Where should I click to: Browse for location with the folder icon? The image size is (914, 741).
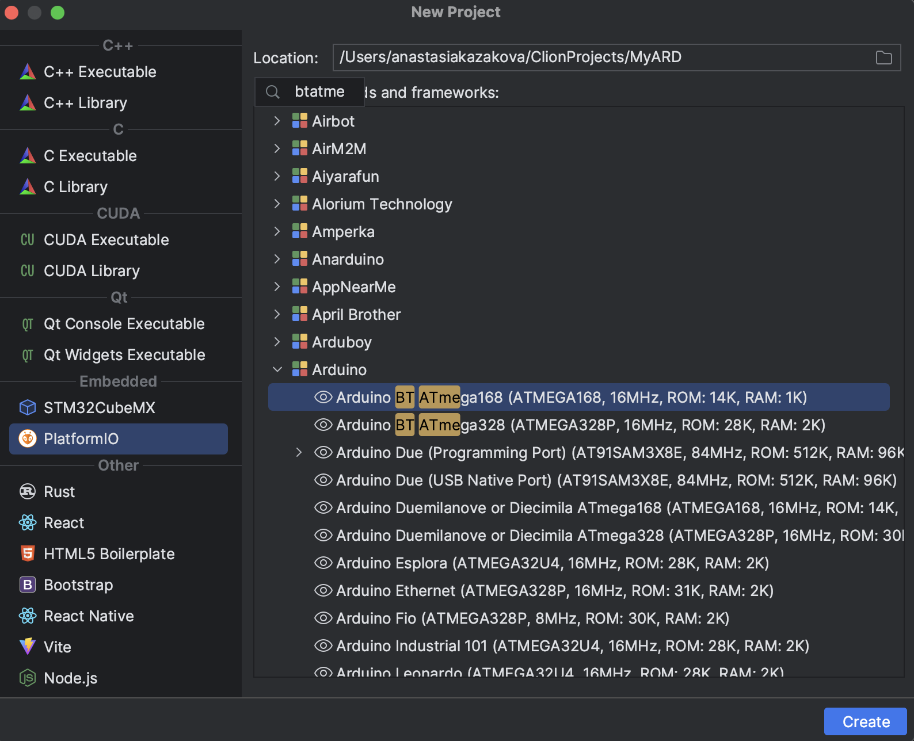click(x=884, y=58)
